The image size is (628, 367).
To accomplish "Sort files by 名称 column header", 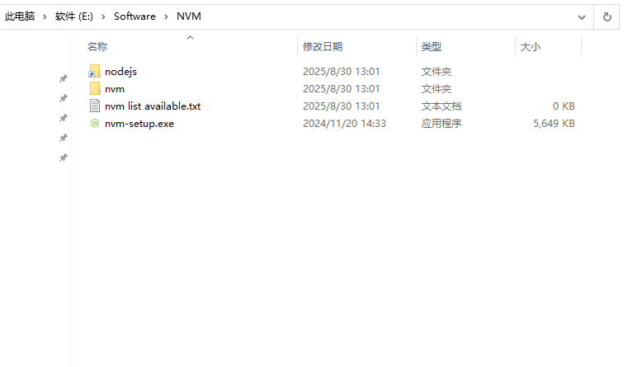I will tap(97, 47).
